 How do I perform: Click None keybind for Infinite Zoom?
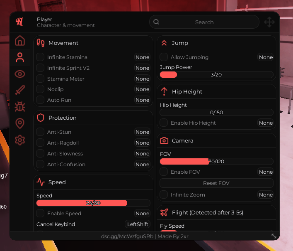[x=266, y=194]
